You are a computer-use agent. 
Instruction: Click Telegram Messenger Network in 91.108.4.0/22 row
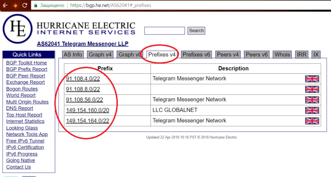tap(189, 78)
